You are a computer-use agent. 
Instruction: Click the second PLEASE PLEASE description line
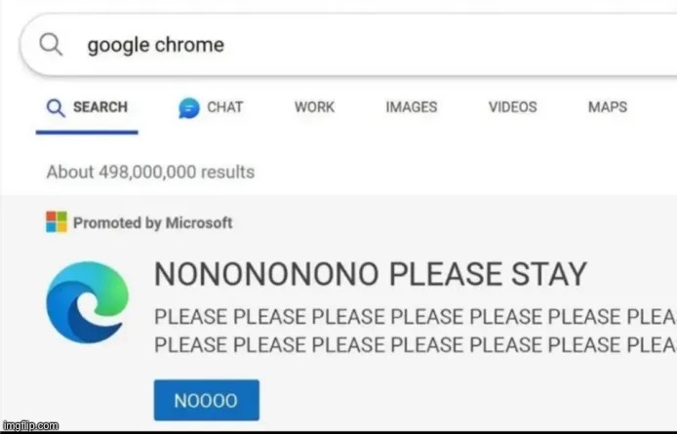[416, 345]
